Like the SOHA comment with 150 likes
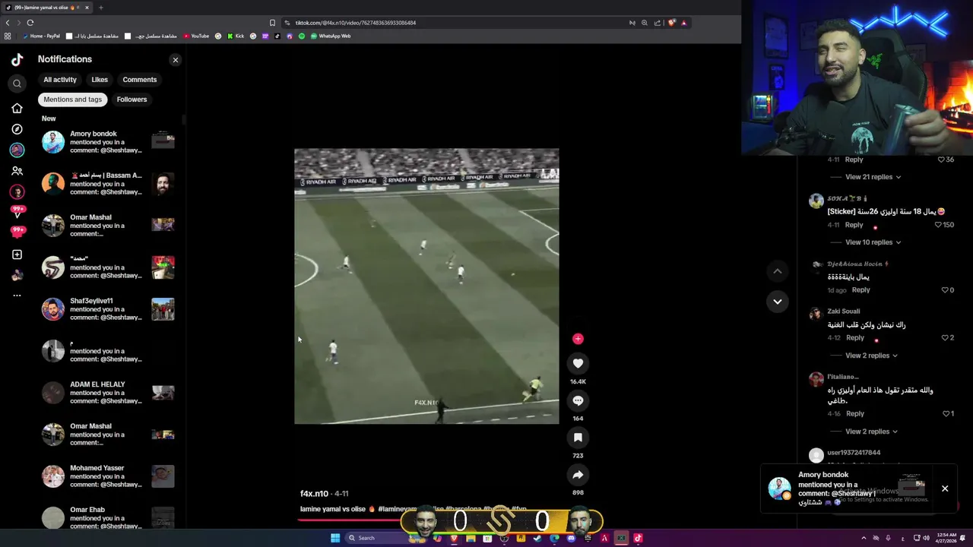Image resolution: width=973 pixels, height=547 pixels. point(940,225)
